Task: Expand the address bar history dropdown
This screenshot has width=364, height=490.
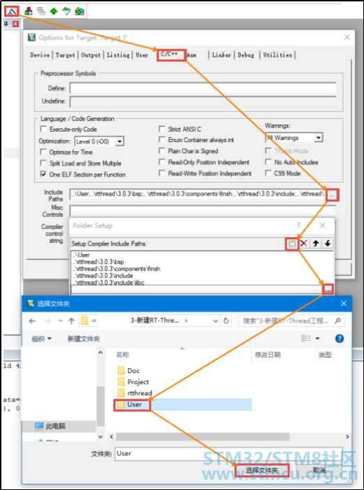Action: tap(216, 321)
